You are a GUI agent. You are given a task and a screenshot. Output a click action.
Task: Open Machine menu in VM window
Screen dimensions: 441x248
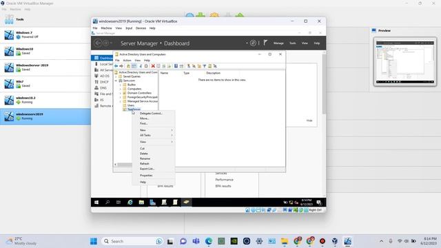click(106, 28)
